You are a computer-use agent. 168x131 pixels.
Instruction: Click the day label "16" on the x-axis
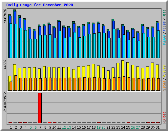84,127
